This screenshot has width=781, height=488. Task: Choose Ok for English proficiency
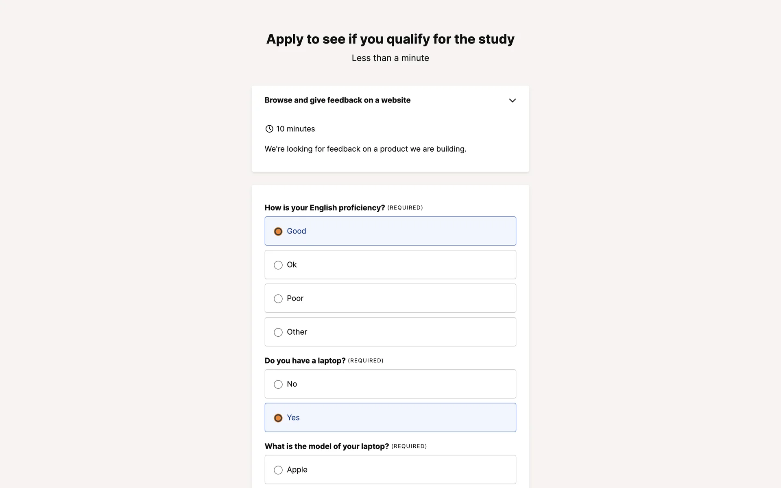click(x=278, y=265)
